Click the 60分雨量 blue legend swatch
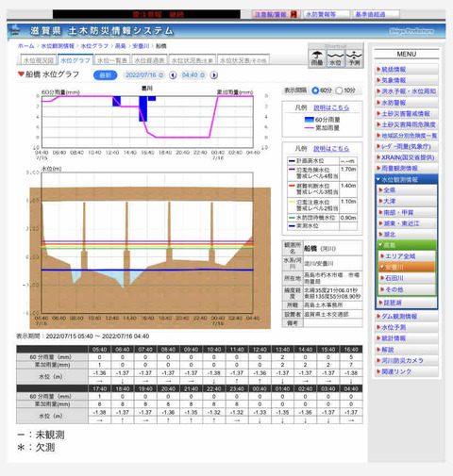Screen dimensions: 453x476 tap(310, 120)
